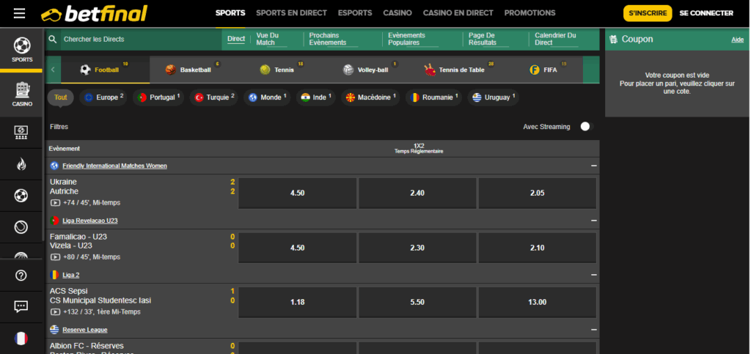751x354 pixels.
Task: Click the French flag language selector
Action: pyautogui.click(x=21, y=338)
